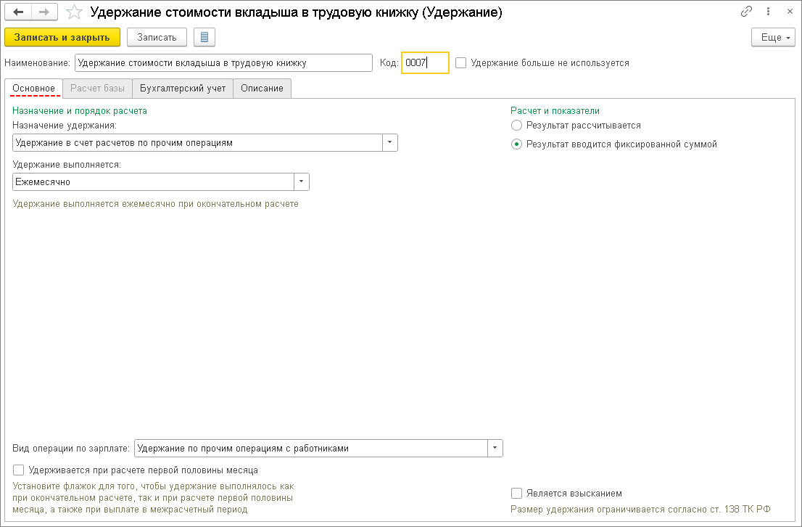Screen dimensions: 802x527
Task: Close the deduction form window
Action: point(787,12)
